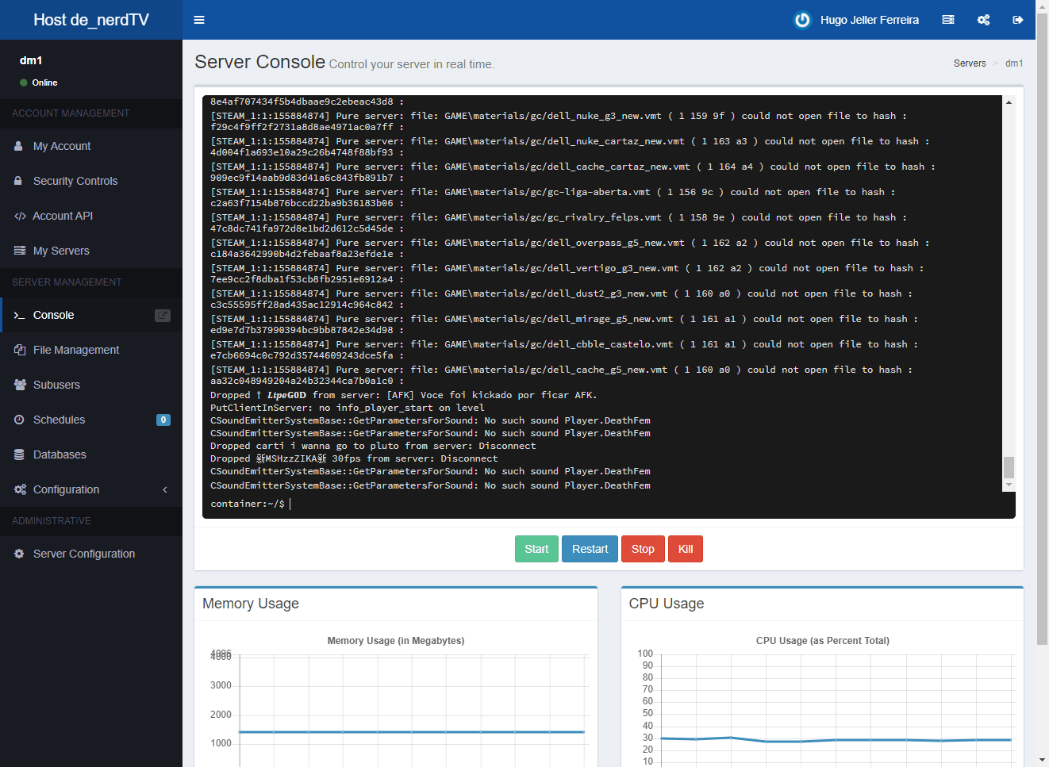Expand the Configuration submenu chevron
This screenshot has width=1049, height=767.
pyautogui.click(x=165, y=490)
